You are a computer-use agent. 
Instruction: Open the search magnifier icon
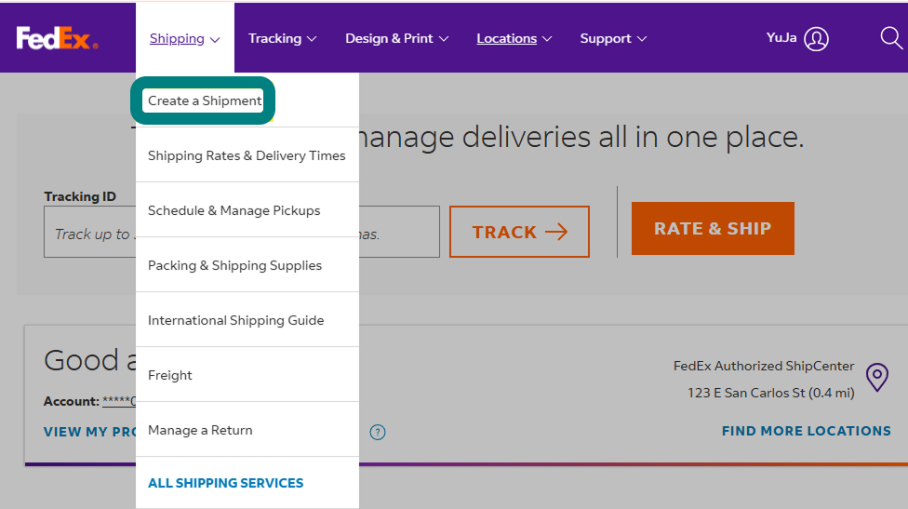[891, 38]
